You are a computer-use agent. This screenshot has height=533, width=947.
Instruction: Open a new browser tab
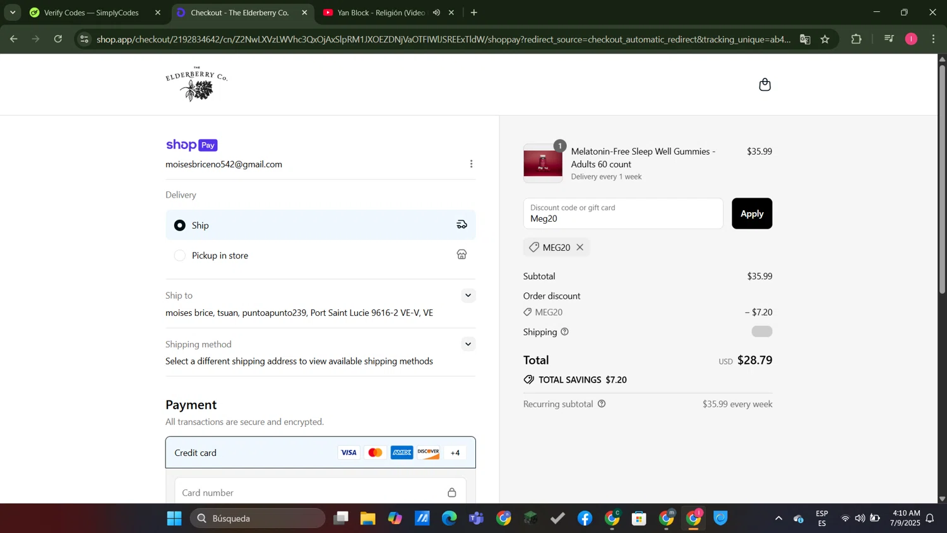click(473, 13)
